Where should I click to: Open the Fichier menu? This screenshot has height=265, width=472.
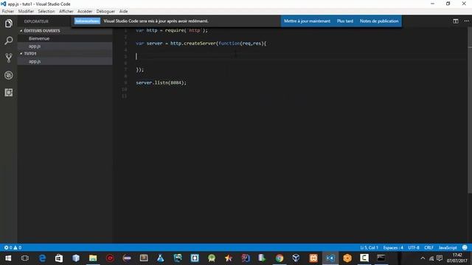point(8,12)
